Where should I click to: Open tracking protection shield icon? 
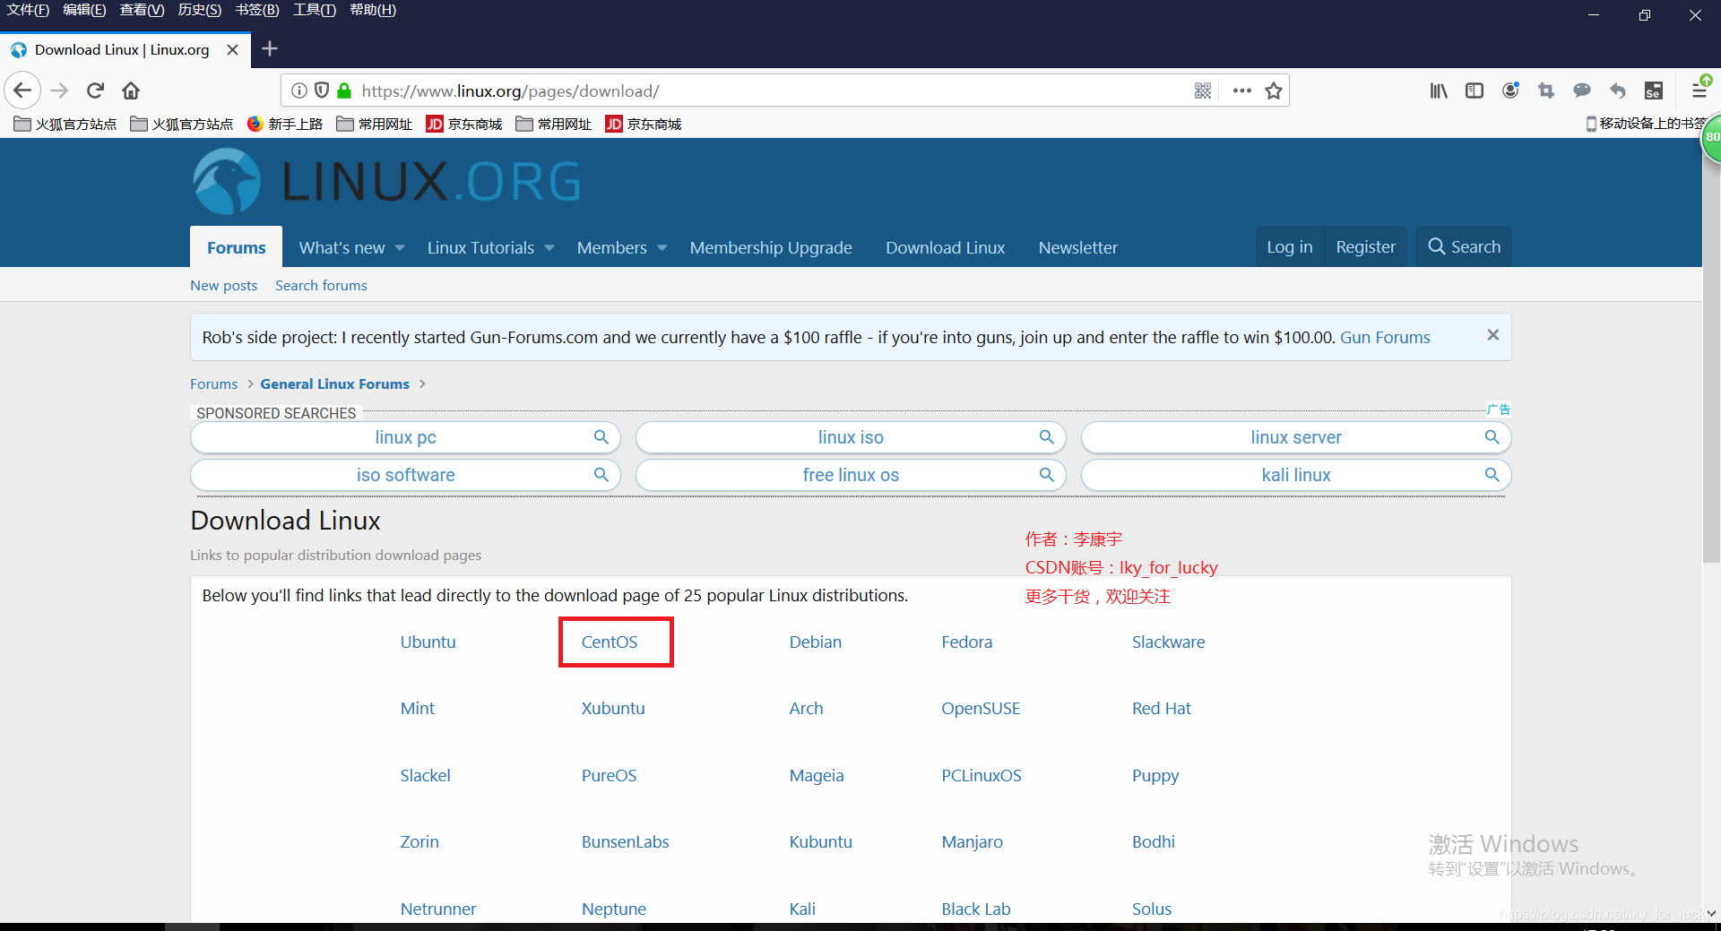(x=322, y=91)
